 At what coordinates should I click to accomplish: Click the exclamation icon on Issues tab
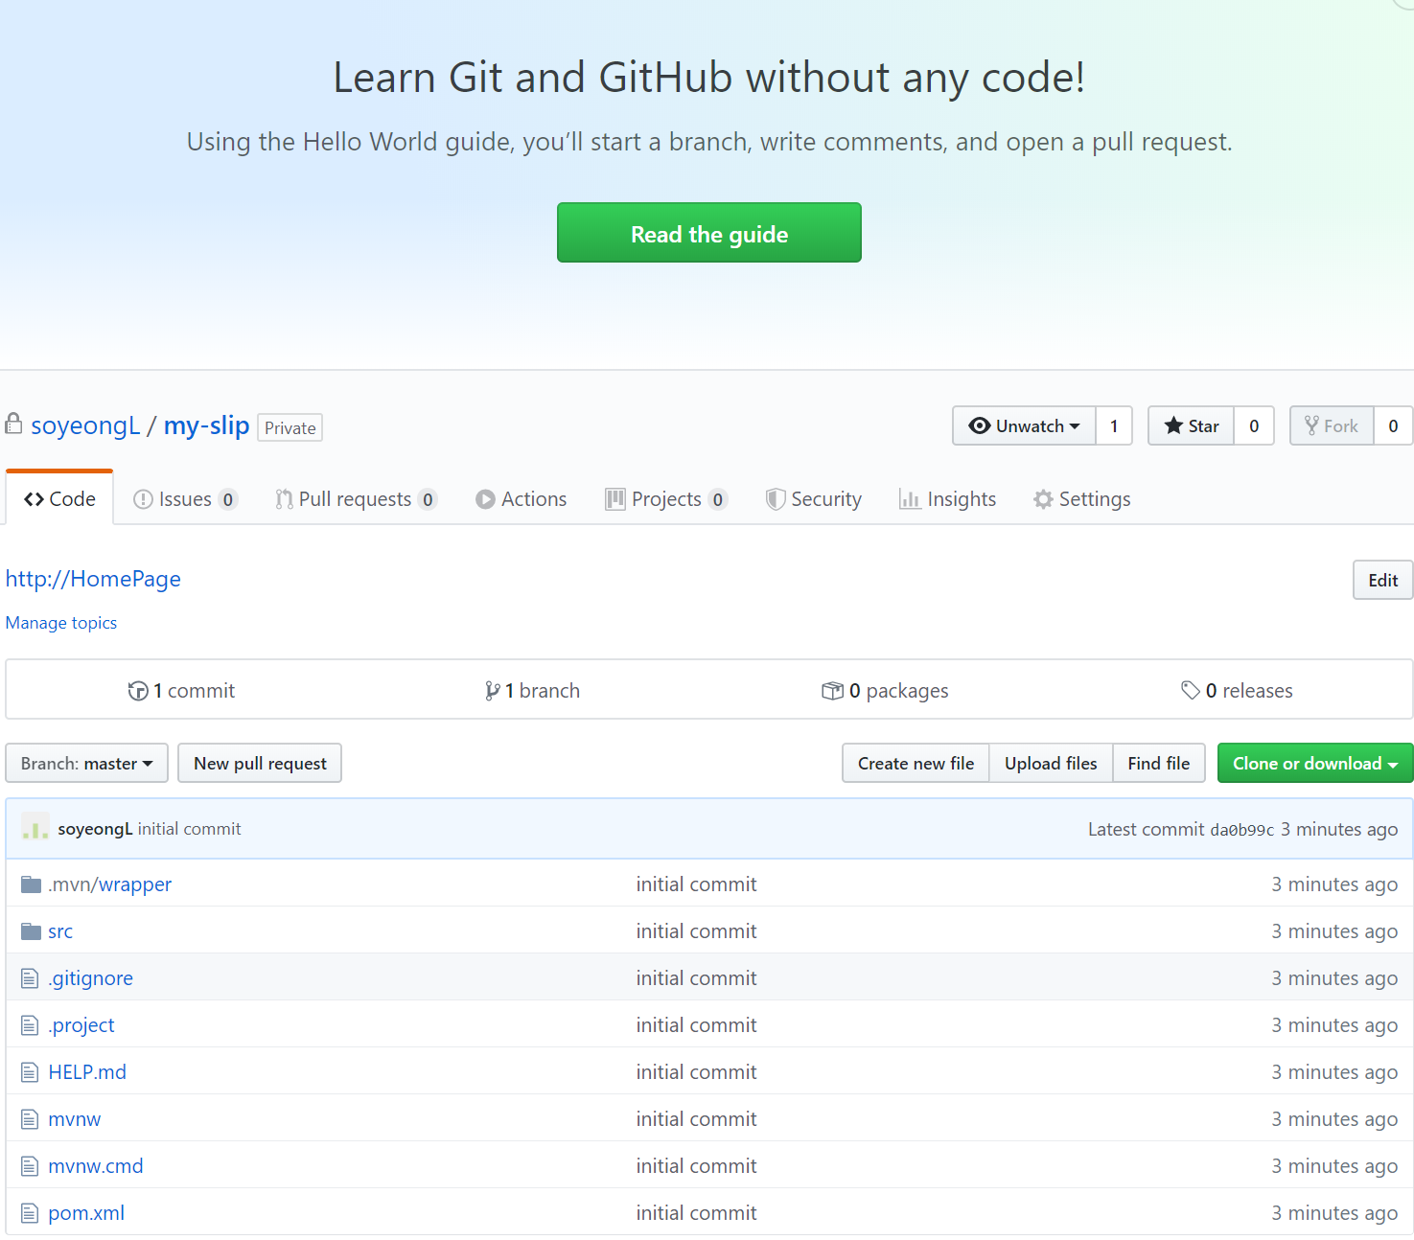point(143,499)
